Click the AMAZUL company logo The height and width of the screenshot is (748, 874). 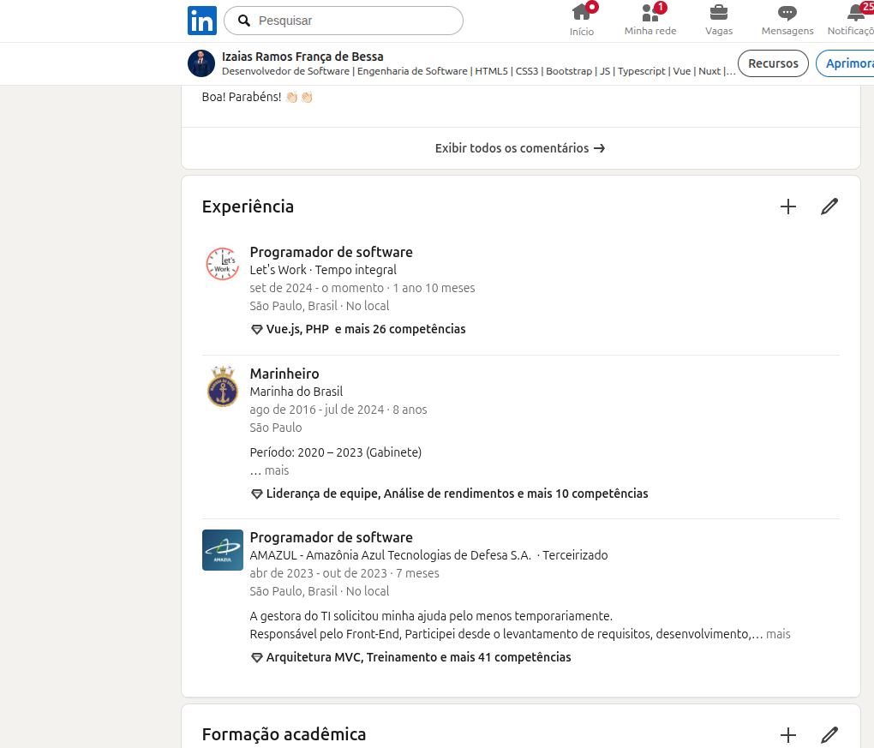223,550
